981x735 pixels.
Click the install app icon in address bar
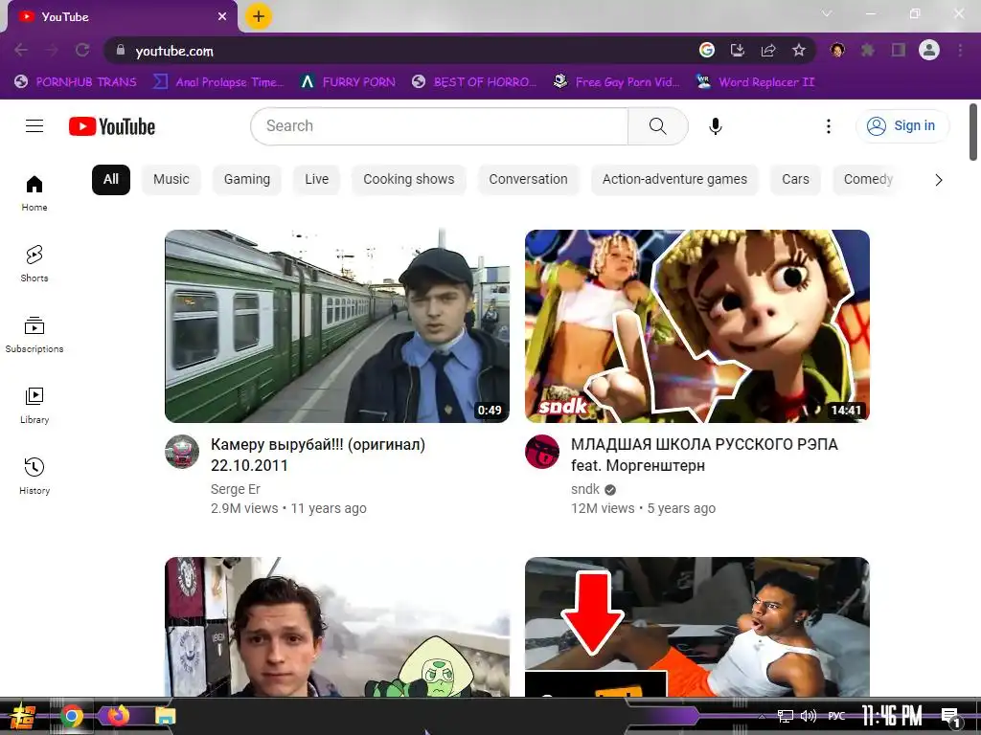(738, 50)
